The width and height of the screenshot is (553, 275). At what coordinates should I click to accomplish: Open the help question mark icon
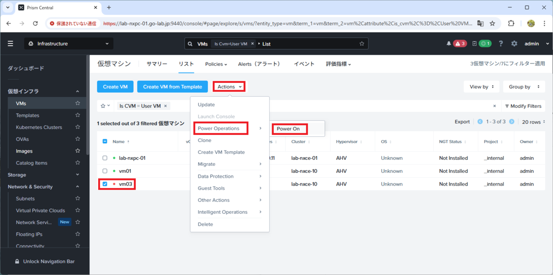click(501, 44)
